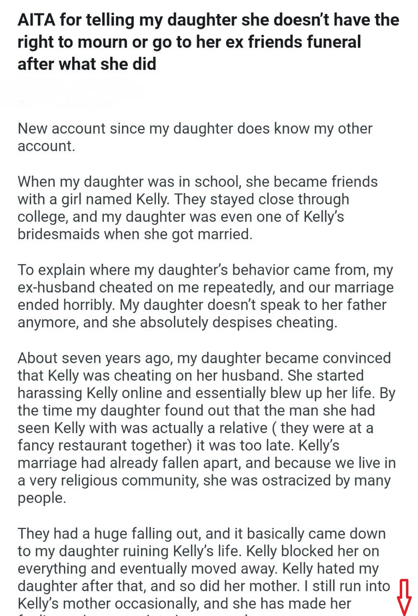Open the post title starting with AITA
418x616 pixels.
coord(209,41)
